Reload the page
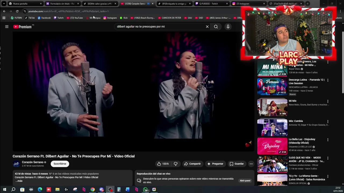The image size is (344, 193). pos(17,11)
